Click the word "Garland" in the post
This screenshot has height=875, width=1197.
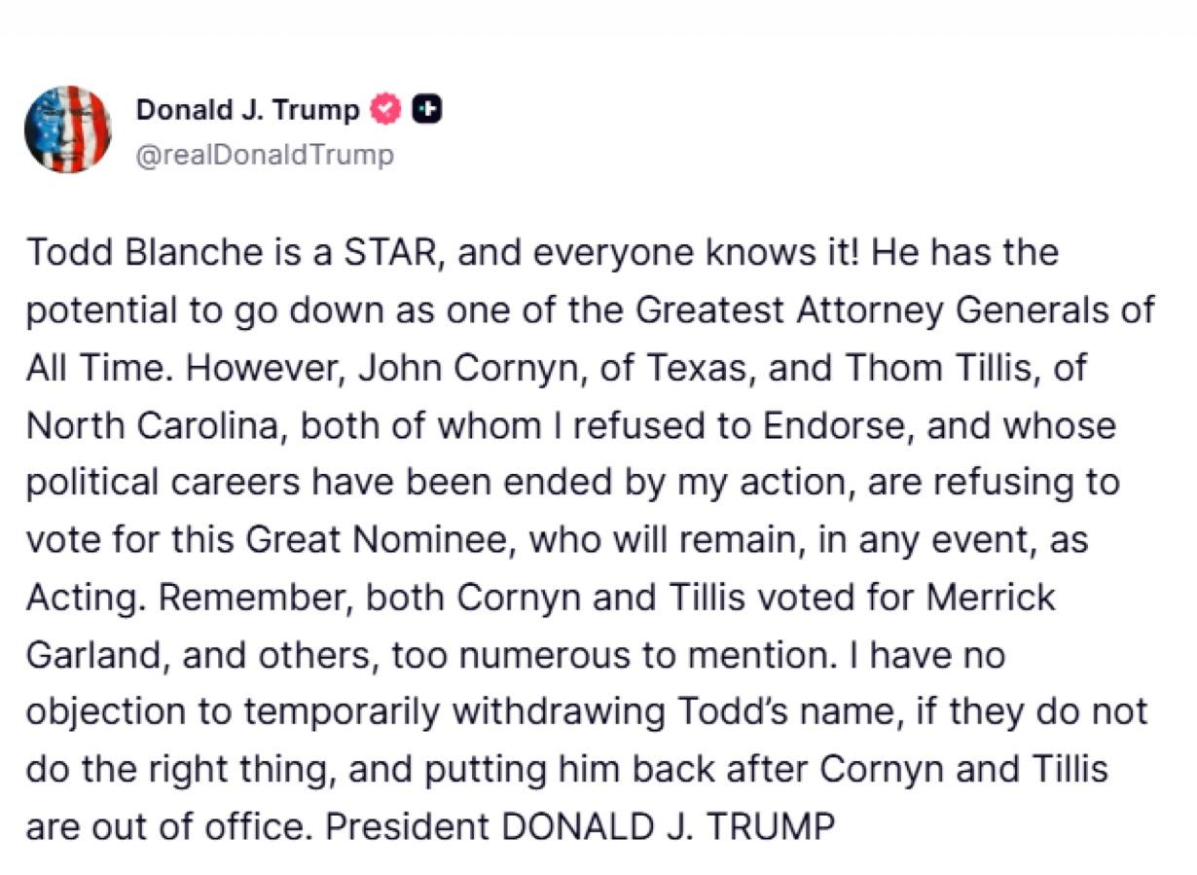tap(88, 655)
